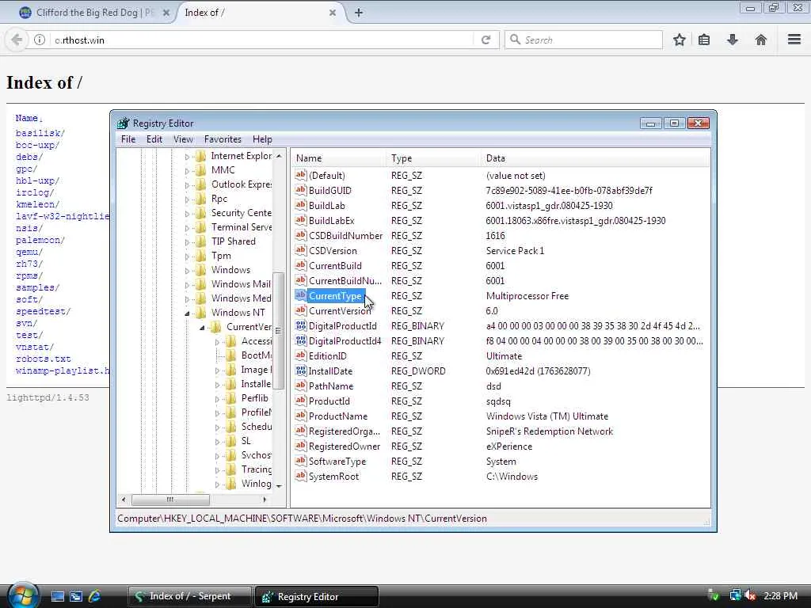Image resolution: width=811 pixels, height=608 pixels.
Task: Open the Help menu in Registry Editor
Action: pyautogui.click(x=262, y=139)
